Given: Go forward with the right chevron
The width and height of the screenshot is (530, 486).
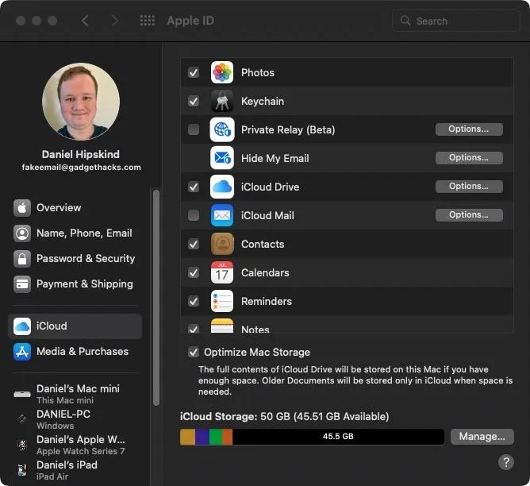Looking at the screenshot, I should tap(114, 21).
